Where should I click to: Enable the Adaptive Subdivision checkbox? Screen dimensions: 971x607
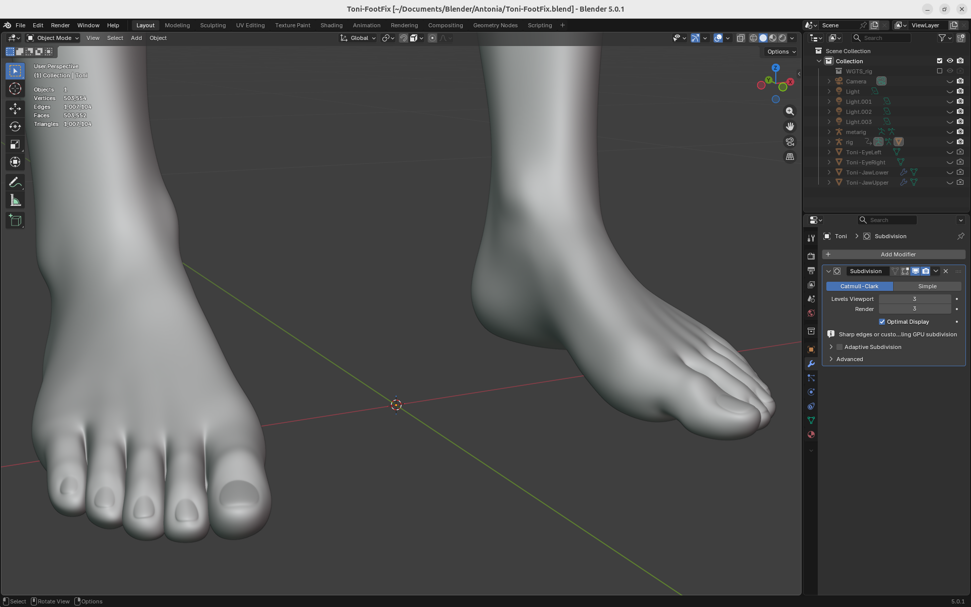pos(840,347)
